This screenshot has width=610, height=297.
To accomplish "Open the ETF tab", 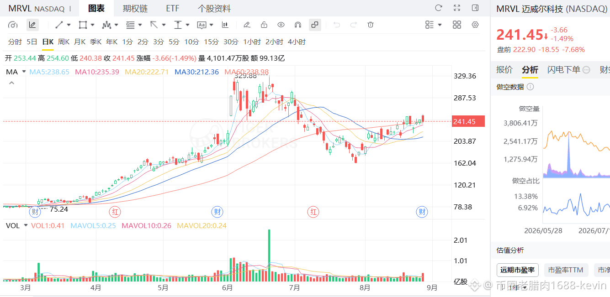I will [173, 8].
